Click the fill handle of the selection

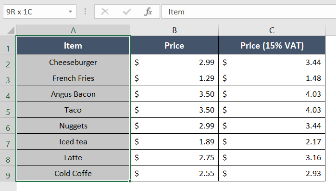click(130, 181)
